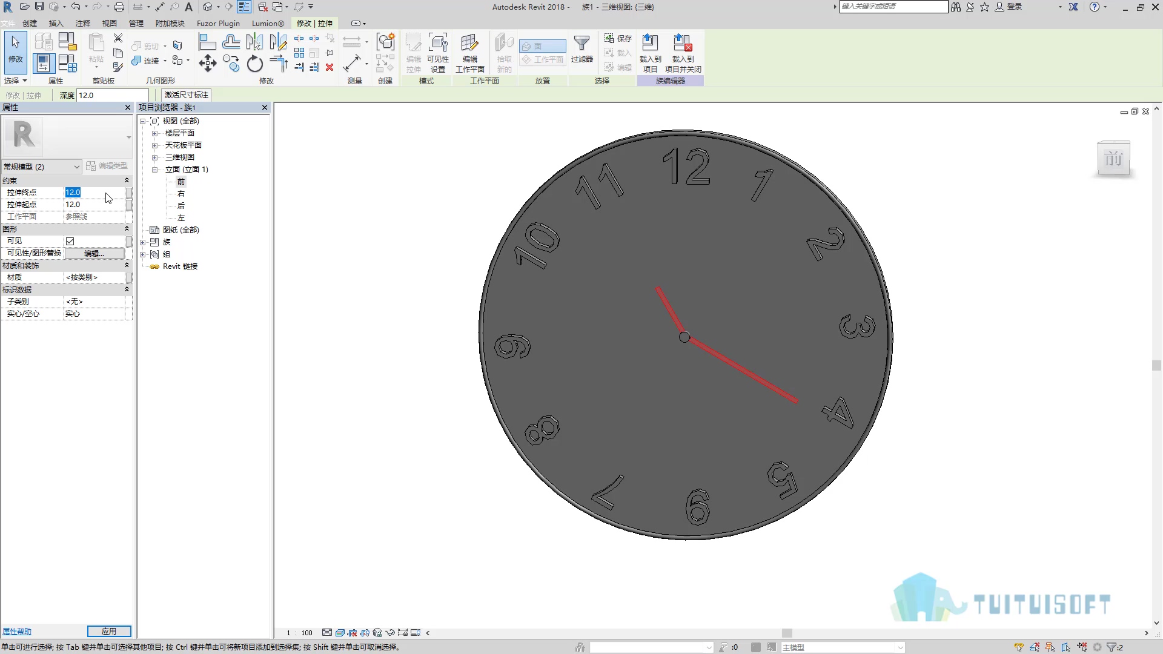Click the Trim/Extend to Corner icon
The height and width of the screenshot is (654, 1163).
[x=278, y=63]
